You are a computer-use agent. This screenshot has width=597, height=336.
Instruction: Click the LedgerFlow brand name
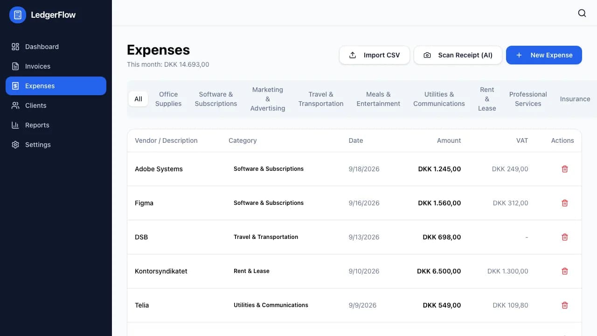coord(53,15)
